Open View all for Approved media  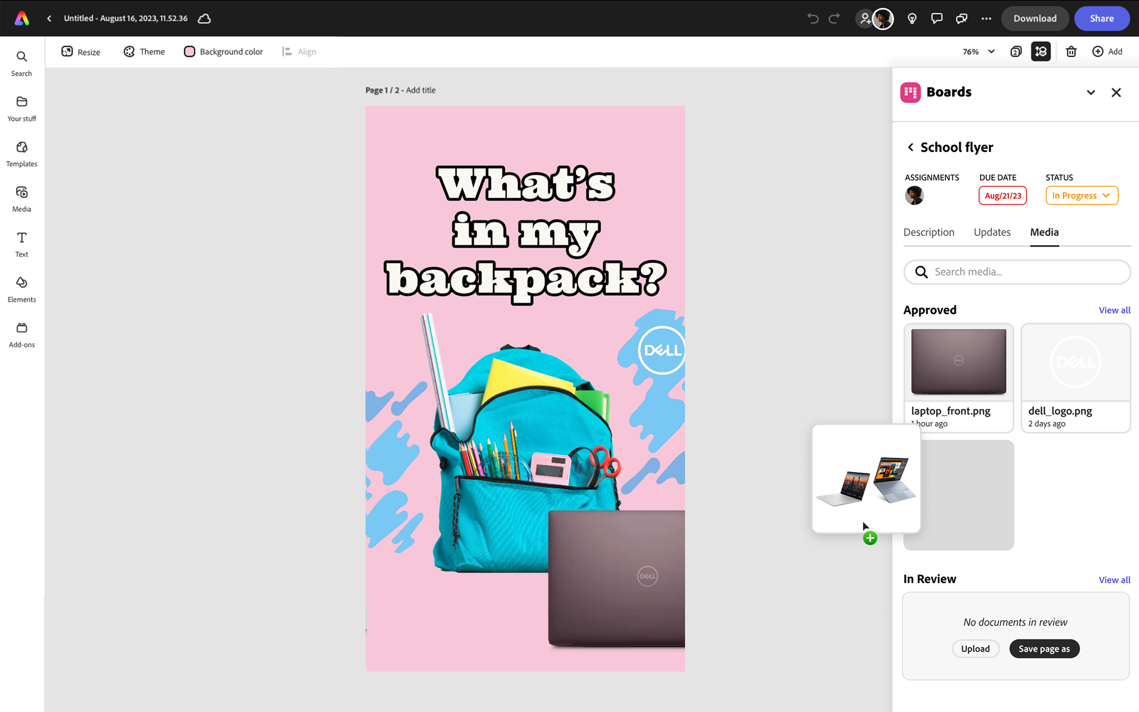click(x=1114, y=310)
